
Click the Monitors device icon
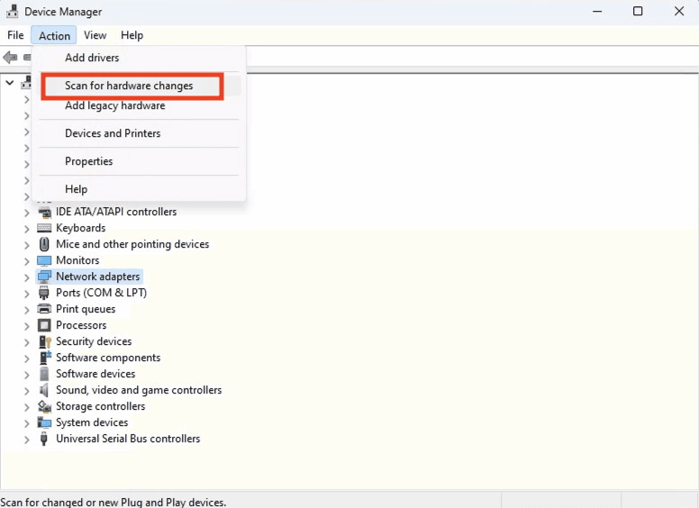coord(44,260)
